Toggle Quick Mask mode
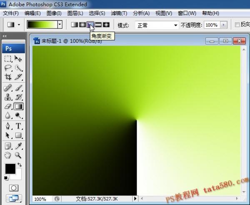 (14, 188)
